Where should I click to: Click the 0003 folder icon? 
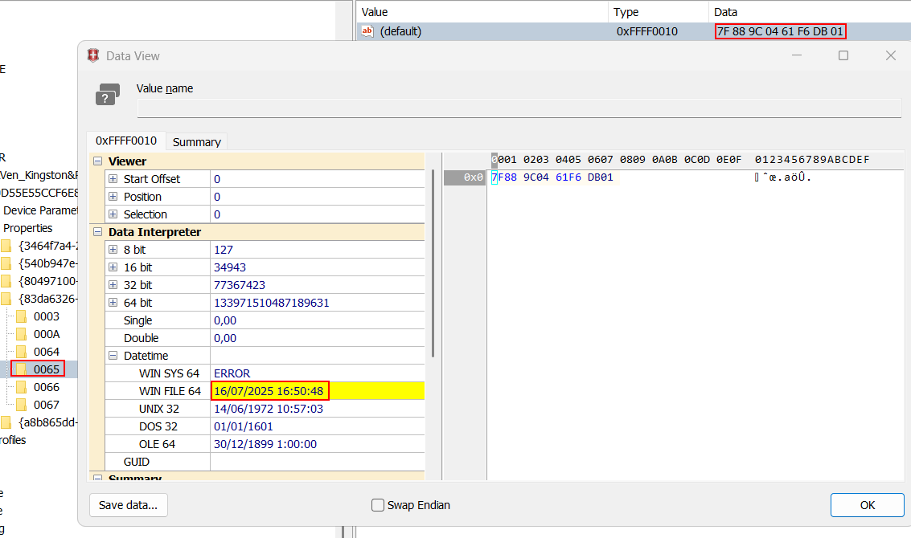tap(22, 316)
